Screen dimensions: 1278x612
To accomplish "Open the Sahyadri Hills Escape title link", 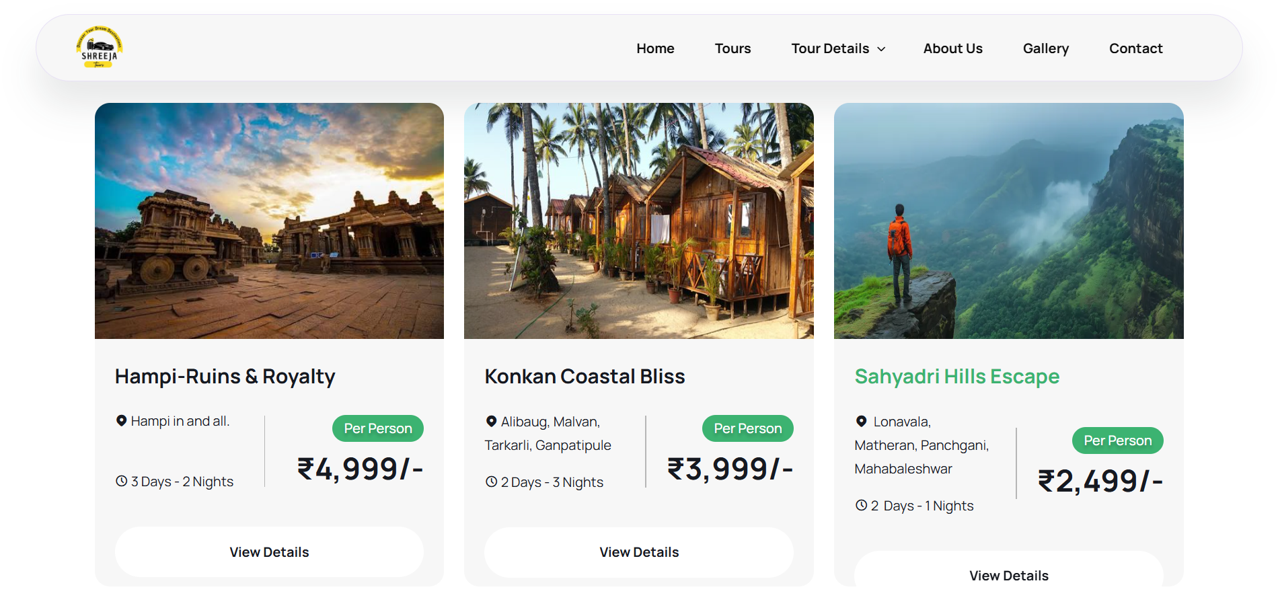I will click(x=956, y=377).
